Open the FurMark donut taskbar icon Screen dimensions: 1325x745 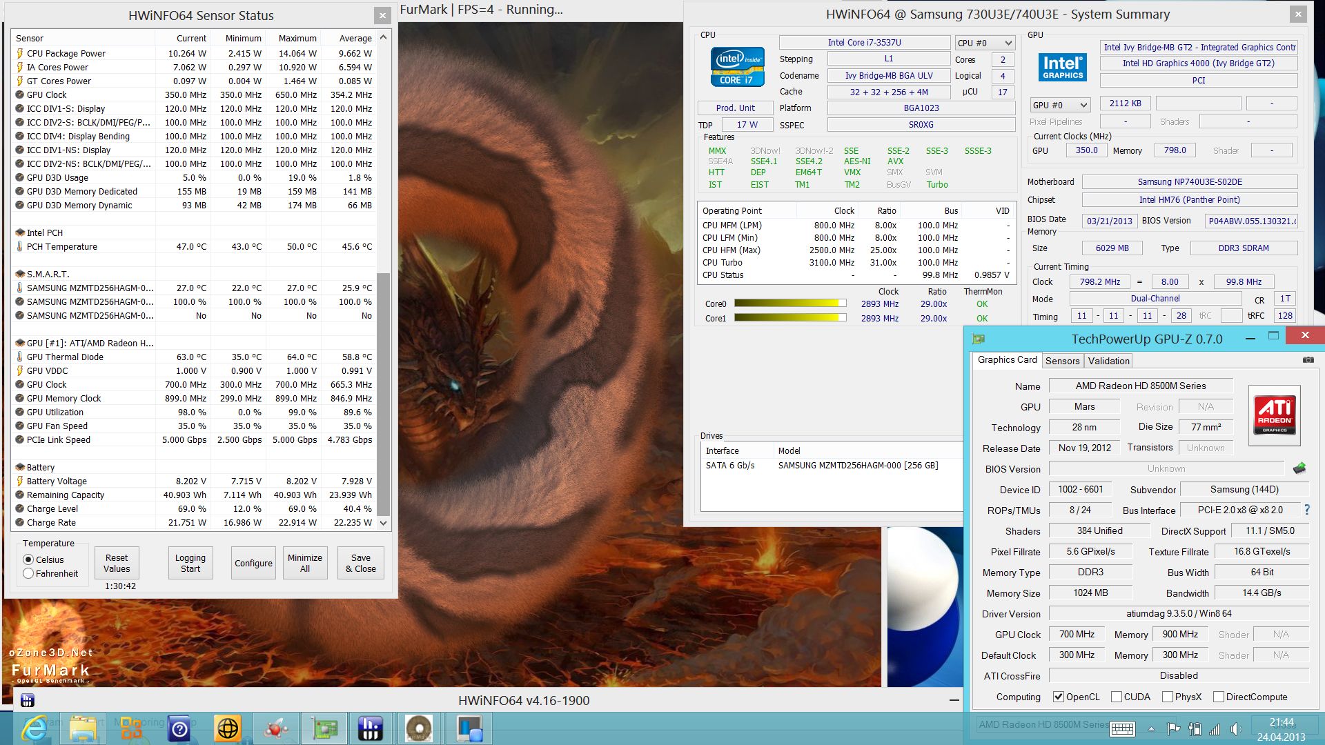[419, 728]
